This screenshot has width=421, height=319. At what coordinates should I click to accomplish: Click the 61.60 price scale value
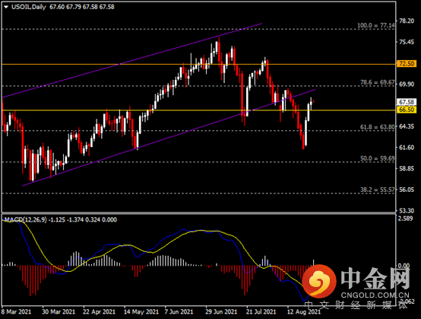407,148
